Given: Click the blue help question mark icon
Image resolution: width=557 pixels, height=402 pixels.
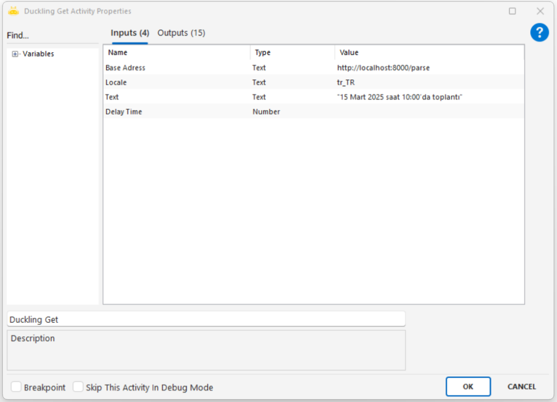Looking at the screenshot, I should 539,33.
